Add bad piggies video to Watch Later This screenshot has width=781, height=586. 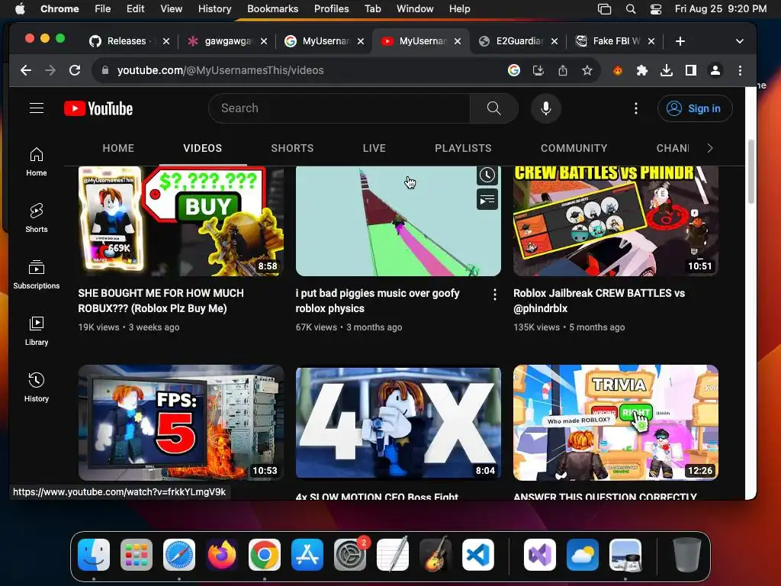point(487,175)
